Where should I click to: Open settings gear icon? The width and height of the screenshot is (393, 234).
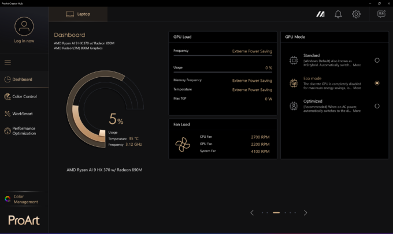point(356,14)
